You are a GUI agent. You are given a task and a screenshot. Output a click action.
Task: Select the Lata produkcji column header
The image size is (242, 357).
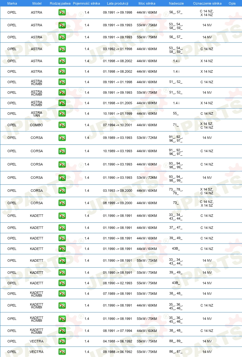tap(118, 3)
